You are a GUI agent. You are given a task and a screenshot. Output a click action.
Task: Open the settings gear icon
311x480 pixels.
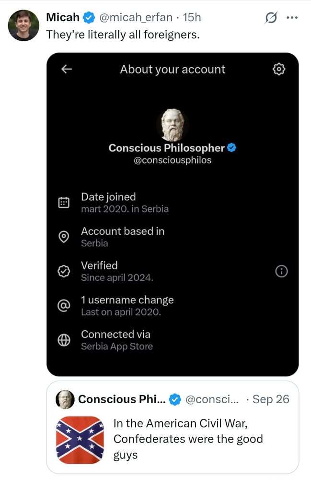coord(278,69)
